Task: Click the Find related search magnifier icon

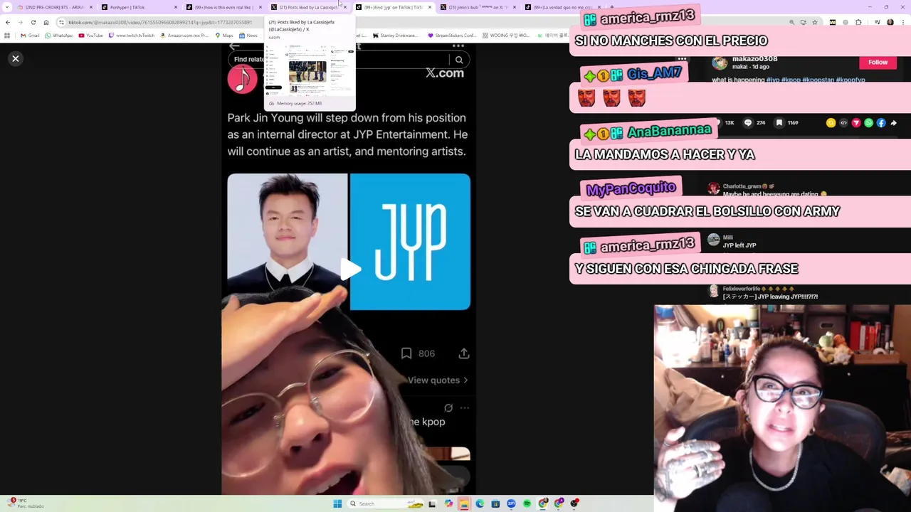Action: (459, 60)
